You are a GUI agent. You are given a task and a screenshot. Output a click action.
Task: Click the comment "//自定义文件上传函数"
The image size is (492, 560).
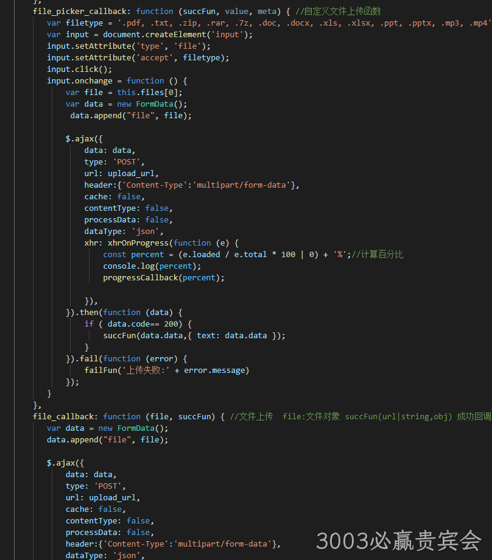pyautogui.click(x=338, y=12)
